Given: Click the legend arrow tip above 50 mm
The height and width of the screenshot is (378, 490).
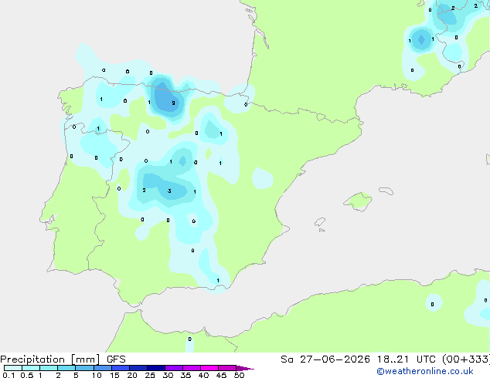Looking at the screenshot, I should coord(245,368).
